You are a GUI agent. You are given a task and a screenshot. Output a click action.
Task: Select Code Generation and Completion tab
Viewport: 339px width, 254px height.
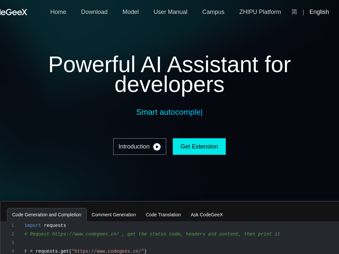tap(47, 215)
